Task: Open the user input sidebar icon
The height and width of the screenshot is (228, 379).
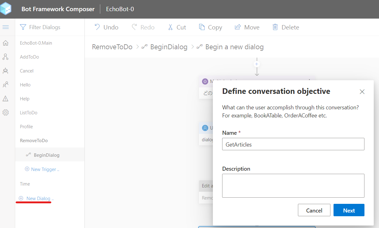Action: tap(6, 85)
